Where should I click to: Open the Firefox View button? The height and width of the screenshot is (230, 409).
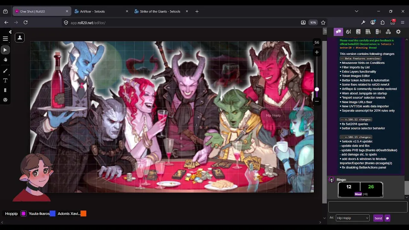[x=5, y=11]
